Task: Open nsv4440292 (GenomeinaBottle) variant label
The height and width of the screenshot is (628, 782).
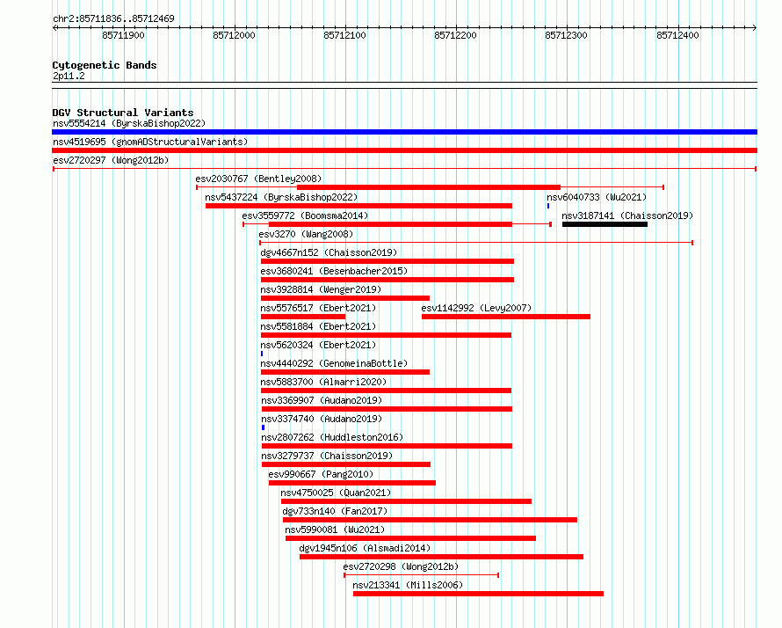Action: click(334, 363)
